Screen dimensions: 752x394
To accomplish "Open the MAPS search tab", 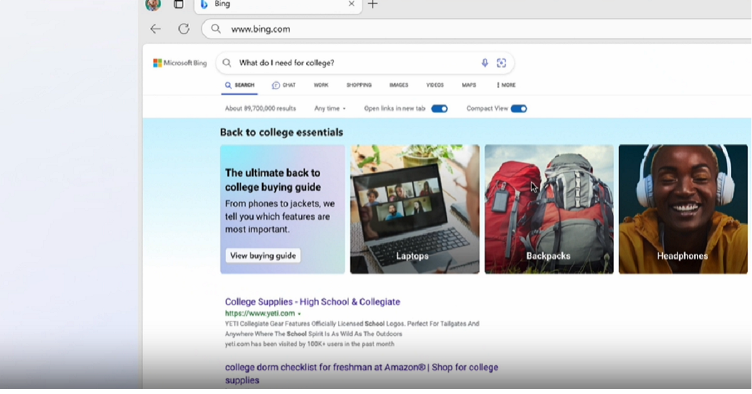I will point(468,84).
